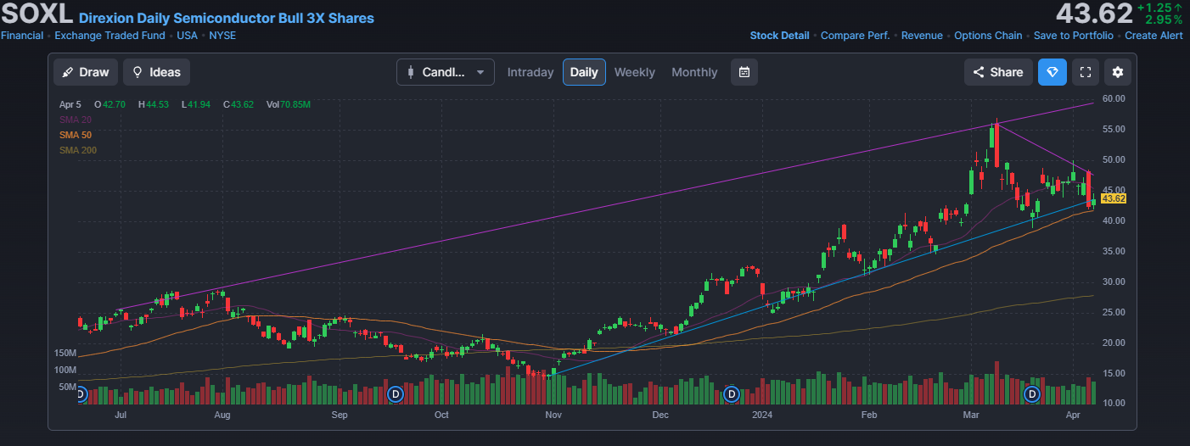The width and height of the screenshot is (1190, 446).
Task: Click the 43.62 current price tag on axis
Action: (1114, 198)
